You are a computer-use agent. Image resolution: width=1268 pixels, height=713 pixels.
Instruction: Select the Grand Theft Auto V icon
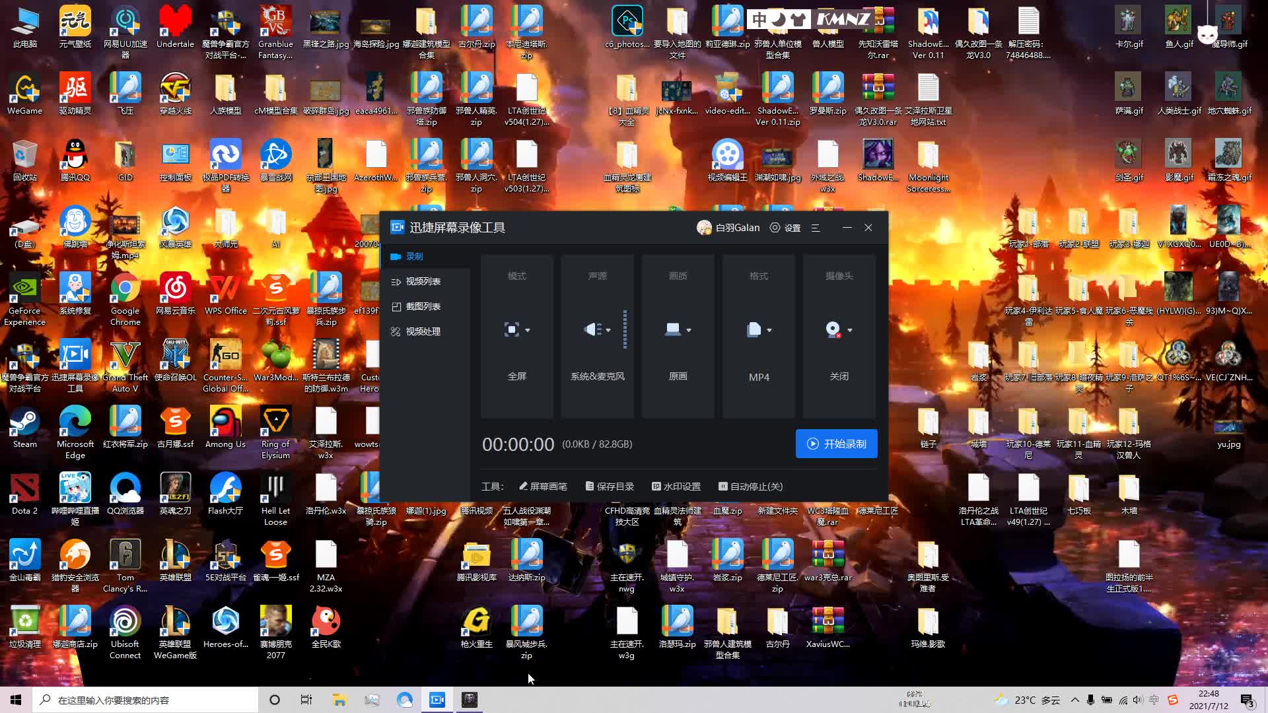click(125, 366)
